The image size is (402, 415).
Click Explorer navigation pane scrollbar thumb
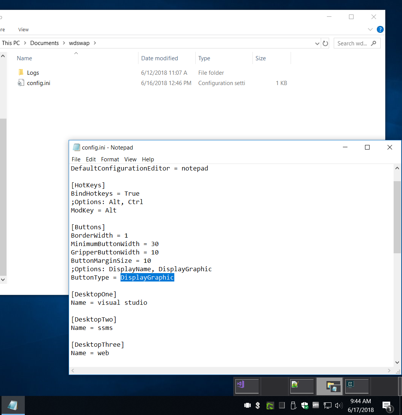[x=3, y=197]
